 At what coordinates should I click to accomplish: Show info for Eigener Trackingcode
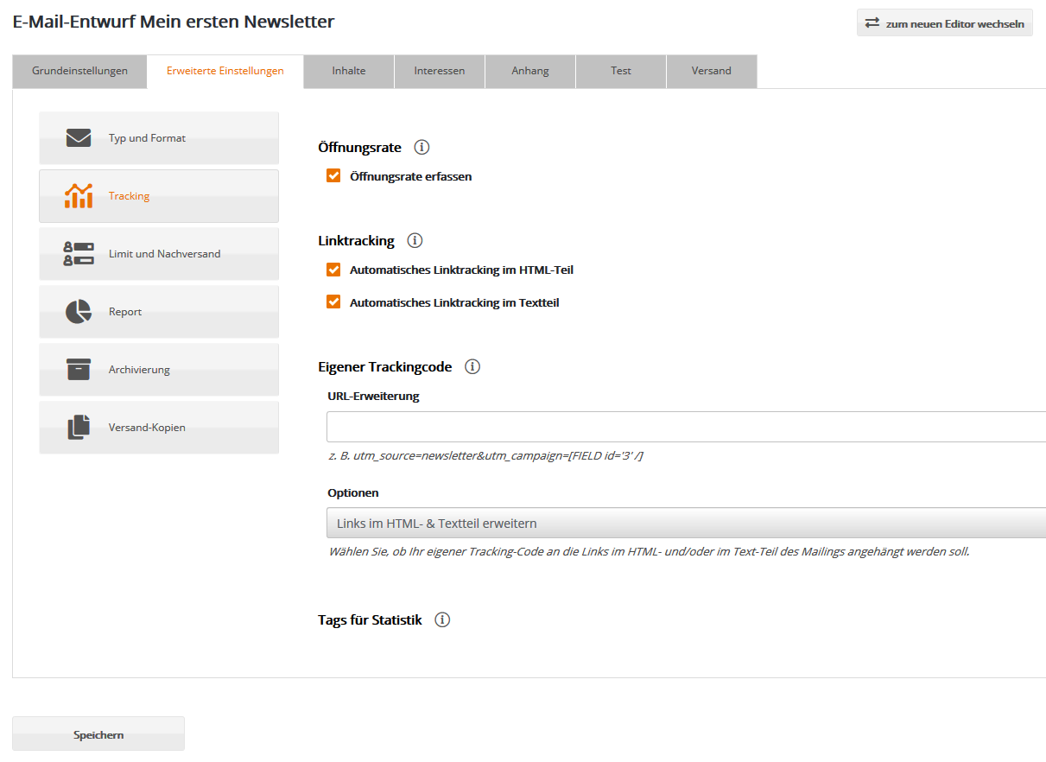pyautogui.click(x=472, y=366)
